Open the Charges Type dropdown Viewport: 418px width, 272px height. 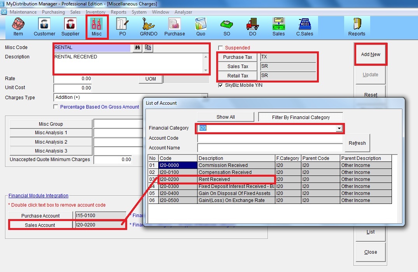coord(204,97)
